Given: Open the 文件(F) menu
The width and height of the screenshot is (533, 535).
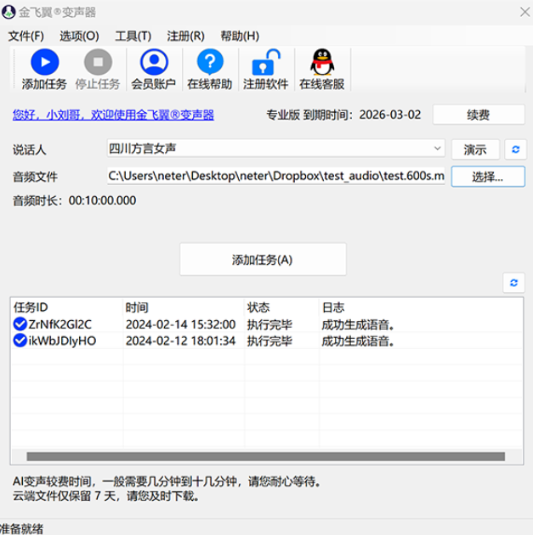Looking at the screenshot, I should point(26,36).
